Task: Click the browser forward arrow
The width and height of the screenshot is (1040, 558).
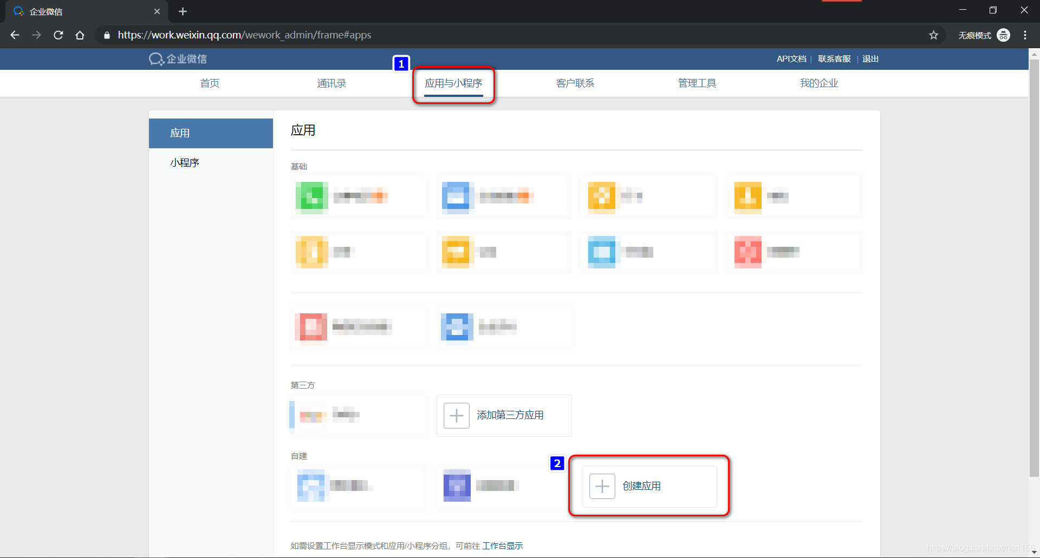Action: pos(36,35)
